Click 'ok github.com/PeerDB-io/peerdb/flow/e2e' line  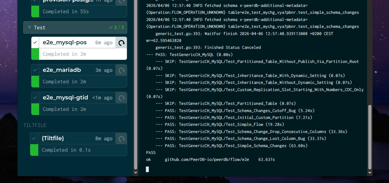210,159
